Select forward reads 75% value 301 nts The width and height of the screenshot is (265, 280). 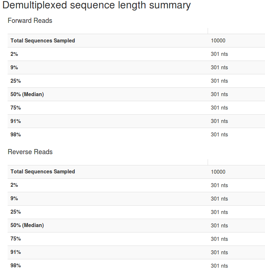pos(219,108)
